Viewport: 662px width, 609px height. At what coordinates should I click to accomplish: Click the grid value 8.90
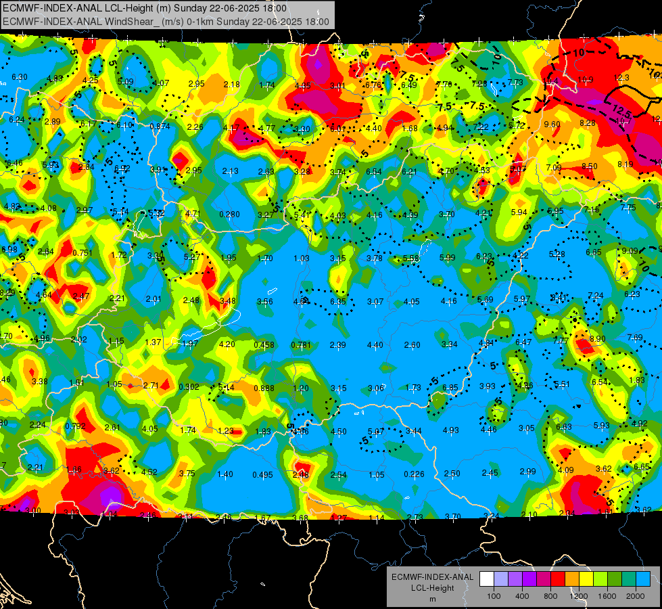point(597,338)
